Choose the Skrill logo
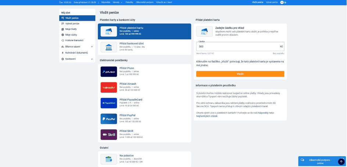The height and width of the screenshot is (167, 347). (x=109, y=135)
